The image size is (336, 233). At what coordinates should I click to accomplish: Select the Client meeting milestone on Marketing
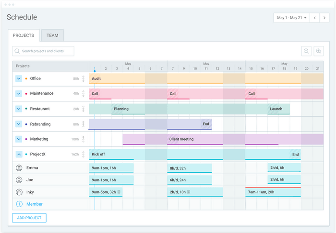tap(181, 139)
